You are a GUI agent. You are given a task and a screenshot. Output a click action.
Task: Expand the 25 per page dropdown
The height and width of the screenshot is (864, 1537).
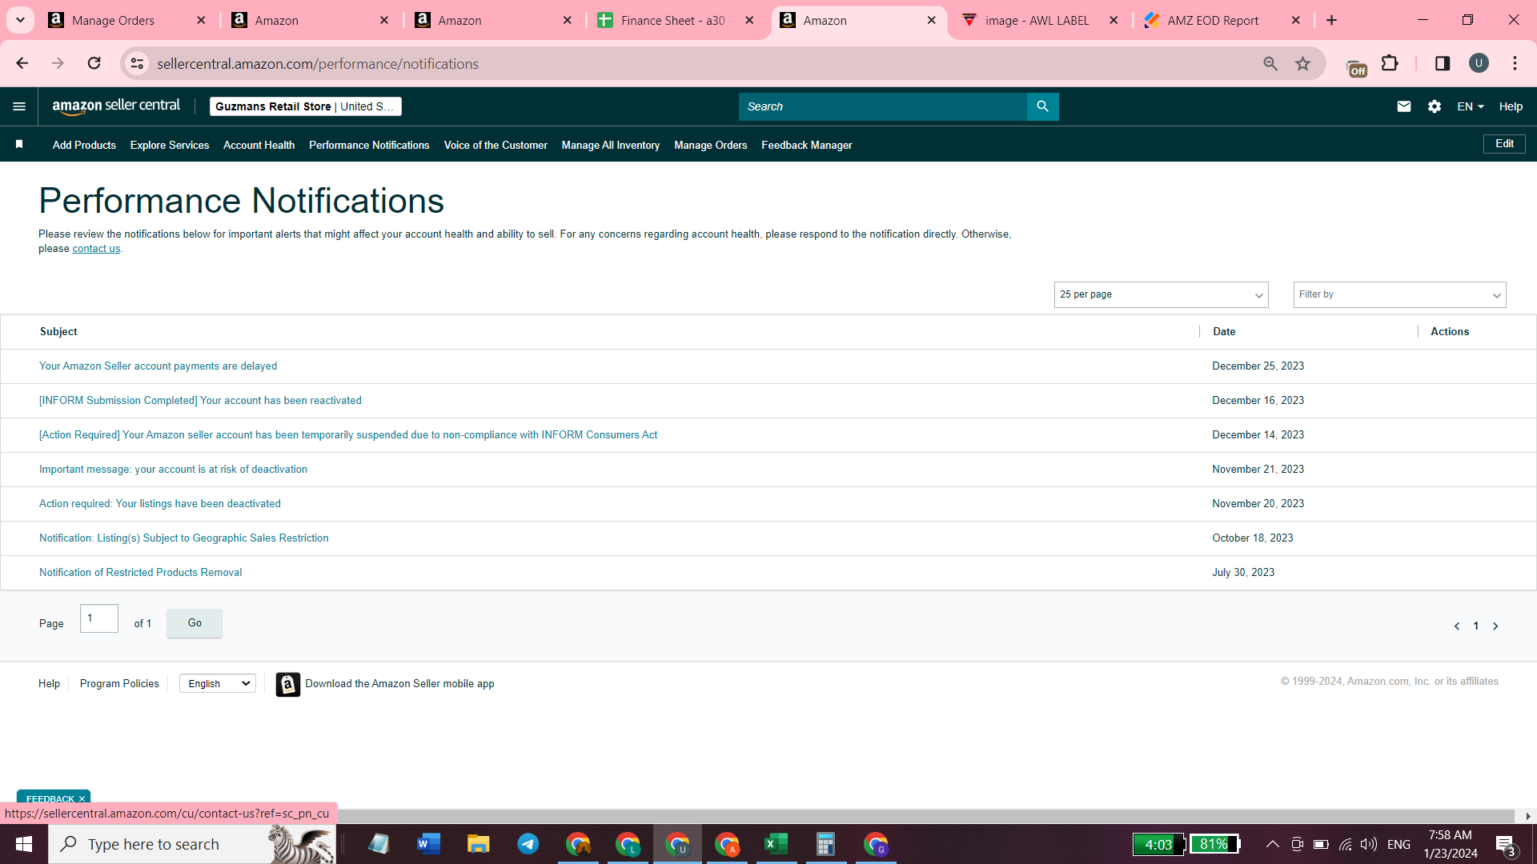pos(1161,294)
